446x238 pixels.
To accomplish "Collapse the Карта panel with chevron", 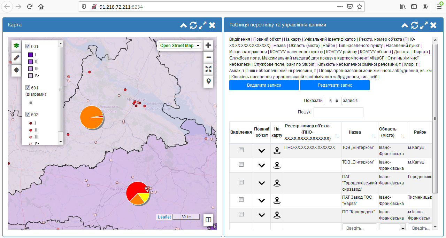I will tap(184, 25).
